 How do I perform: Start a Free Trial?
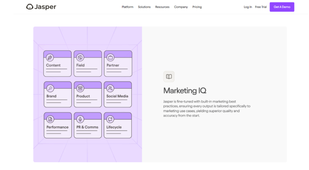coord(261,7)
